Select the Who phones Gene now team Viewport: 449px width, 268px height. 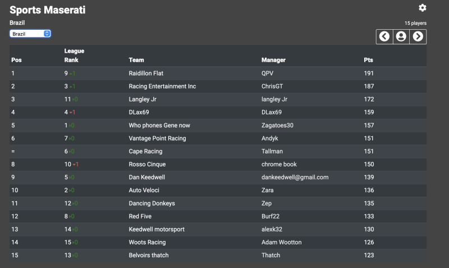[x=159, y=125]
